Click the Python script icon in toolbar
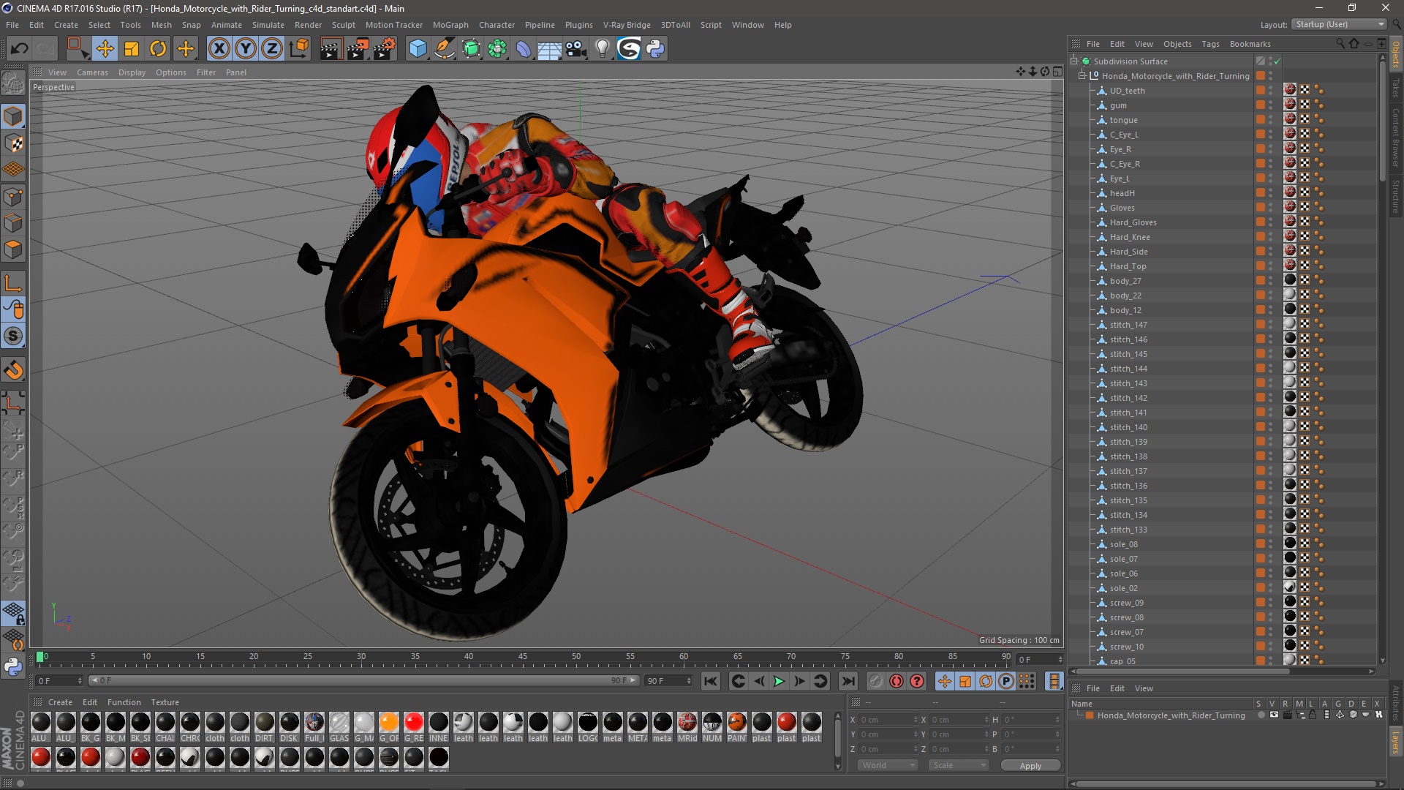1404x790 pixels. coord(656,49)
